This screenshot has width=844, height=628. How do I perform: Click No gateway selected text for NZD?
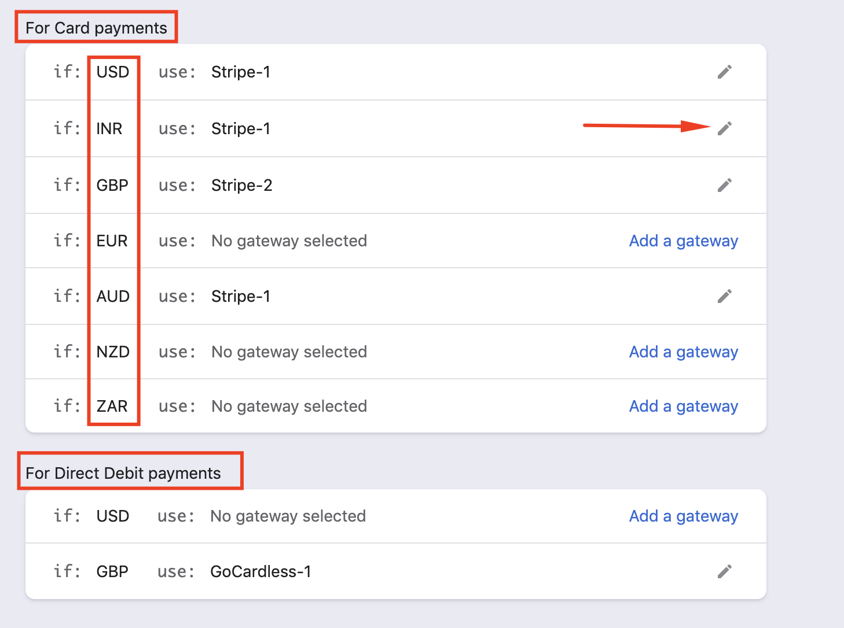[x=289, y=352]
